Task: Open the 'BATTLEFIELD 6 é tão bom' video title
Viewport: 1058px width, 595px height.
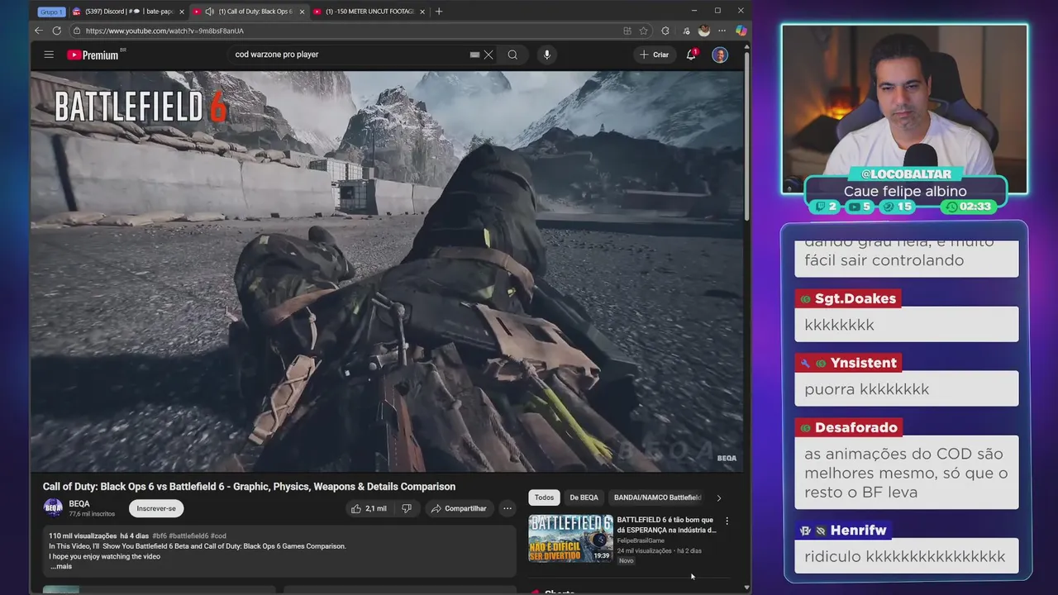Action: point(666,525)
